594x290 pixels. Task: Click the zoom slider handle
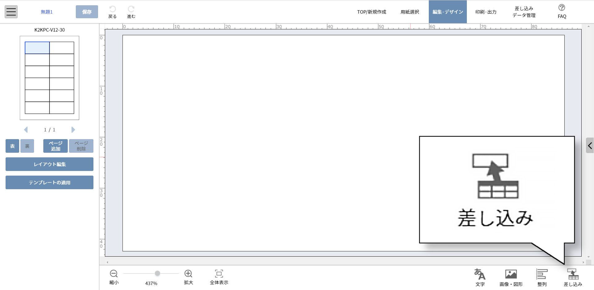[x=157, y=273]
